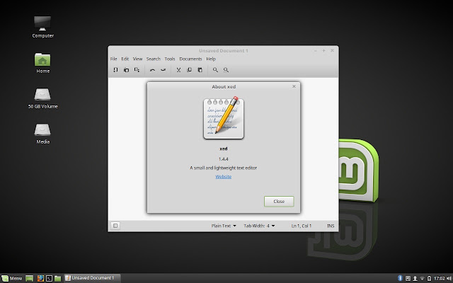
Task: Click the Bluetooth tray icon
Action: tap(400, 278)
